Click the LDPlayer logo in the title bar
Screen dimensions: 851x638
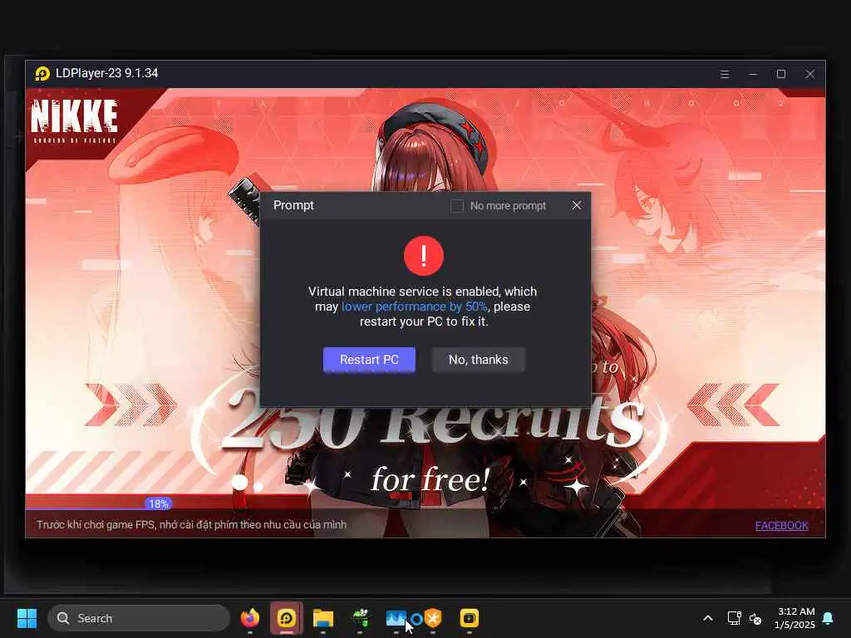(42, 73)
